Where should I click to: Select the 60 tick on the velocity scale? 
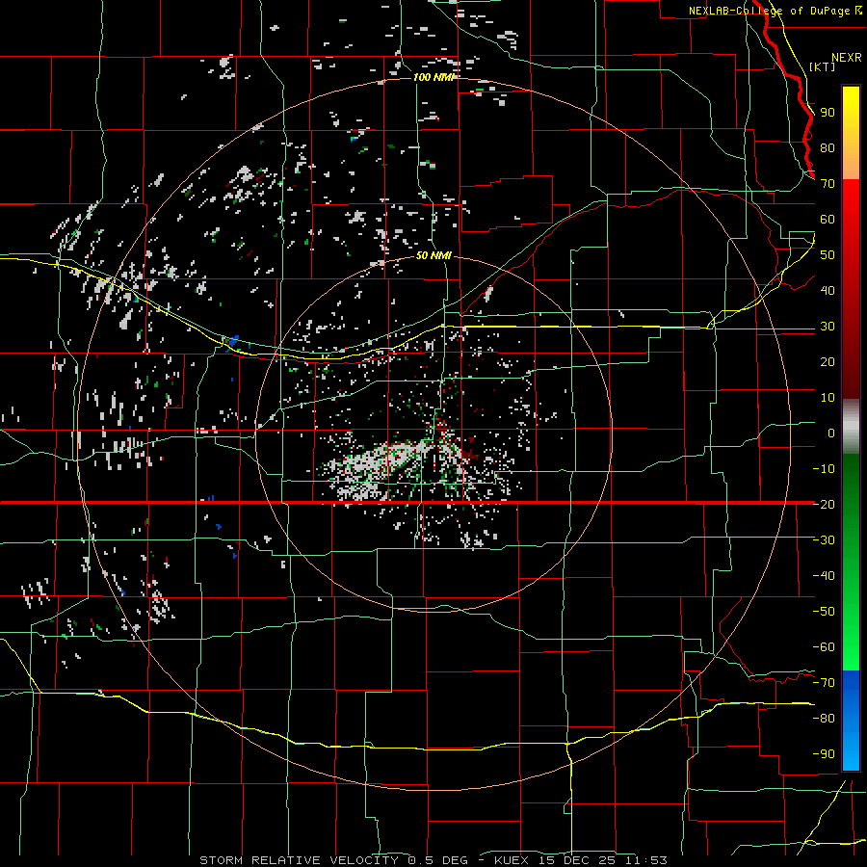pos(828,219)
